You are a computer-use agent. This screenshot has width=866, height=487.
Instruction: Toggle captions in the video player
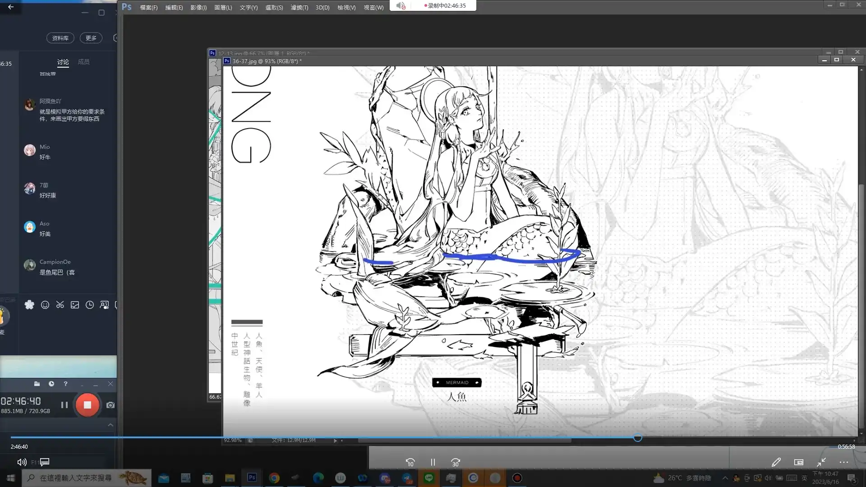click(x=45, y=462)
